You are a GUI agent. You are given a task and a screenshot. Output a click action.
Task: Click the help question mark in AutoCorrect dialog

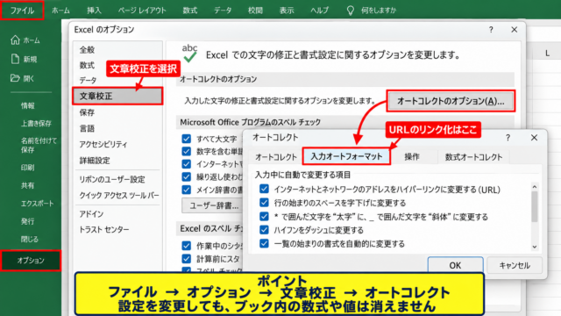508,138
